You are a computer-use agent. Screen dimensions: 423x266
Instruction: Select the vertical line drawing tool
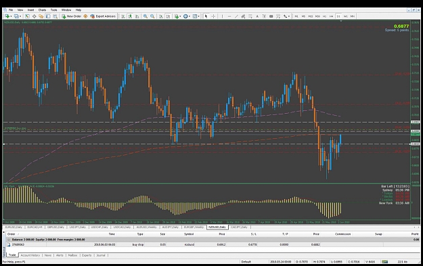tap(222, 16)
